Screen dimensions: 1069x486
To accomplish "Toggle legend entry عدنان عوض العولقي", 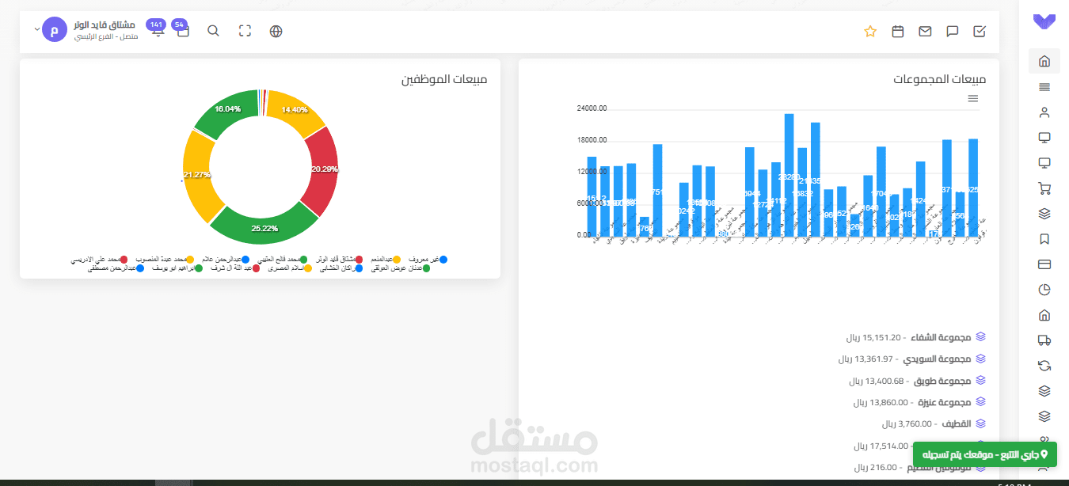I will [400, 269].
